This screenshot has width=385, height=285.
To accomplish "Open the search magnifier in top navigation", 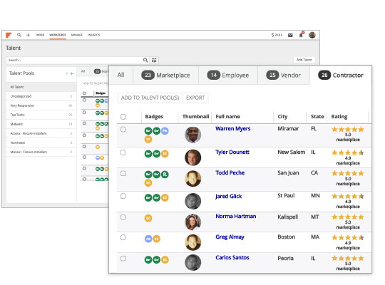I will click(x=19, y=35).
